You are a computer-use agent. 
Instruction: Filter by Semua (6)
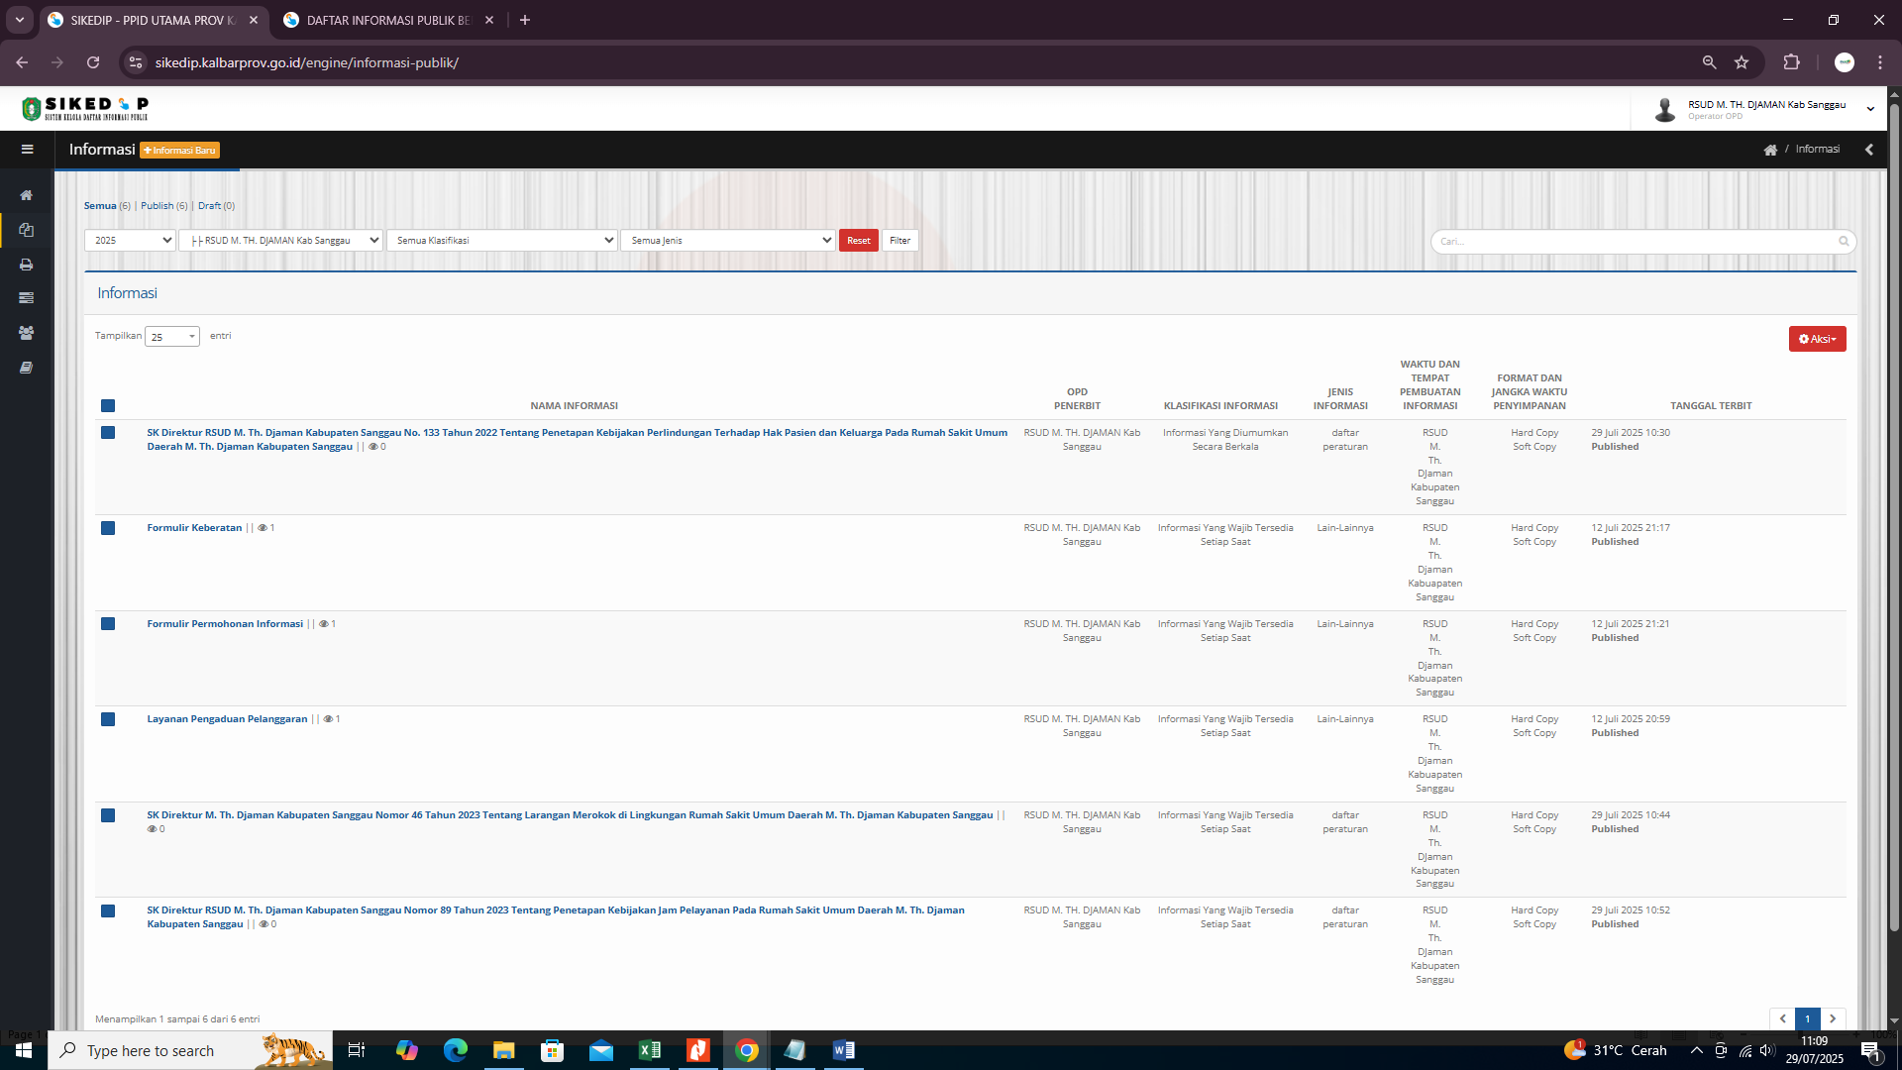(x=107, y=206)
